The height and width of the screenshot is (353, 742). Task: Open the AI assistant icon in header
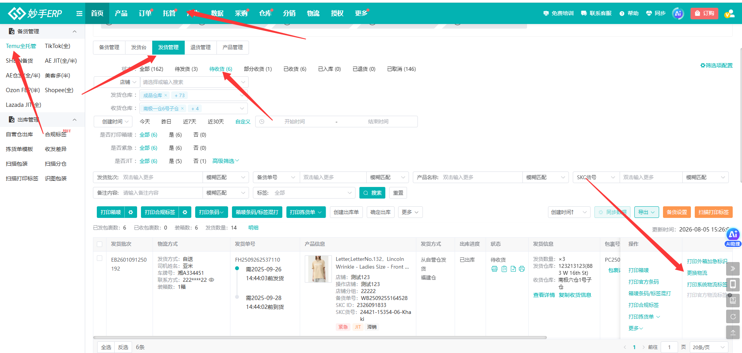point(678,14)
